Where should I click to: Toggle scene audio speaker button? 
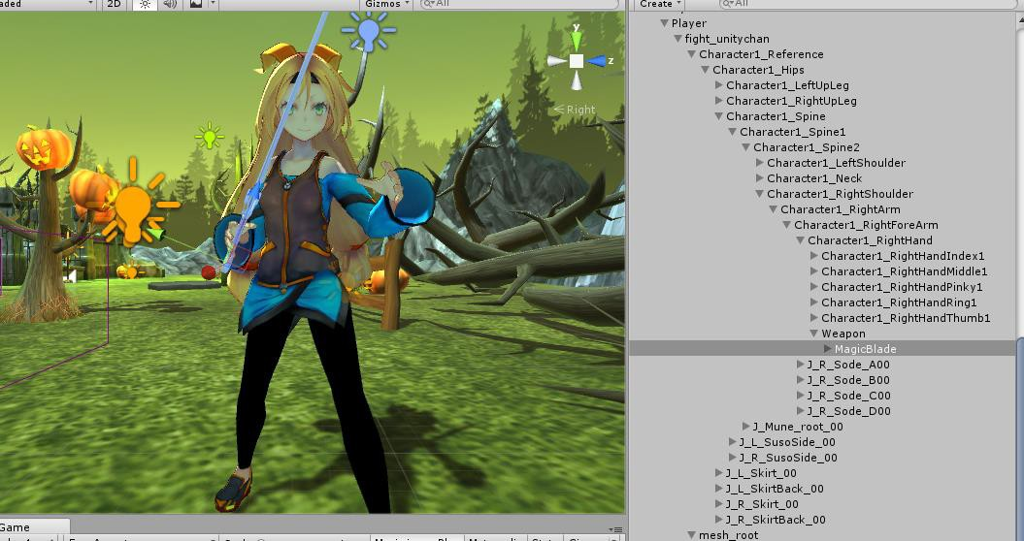170,4
